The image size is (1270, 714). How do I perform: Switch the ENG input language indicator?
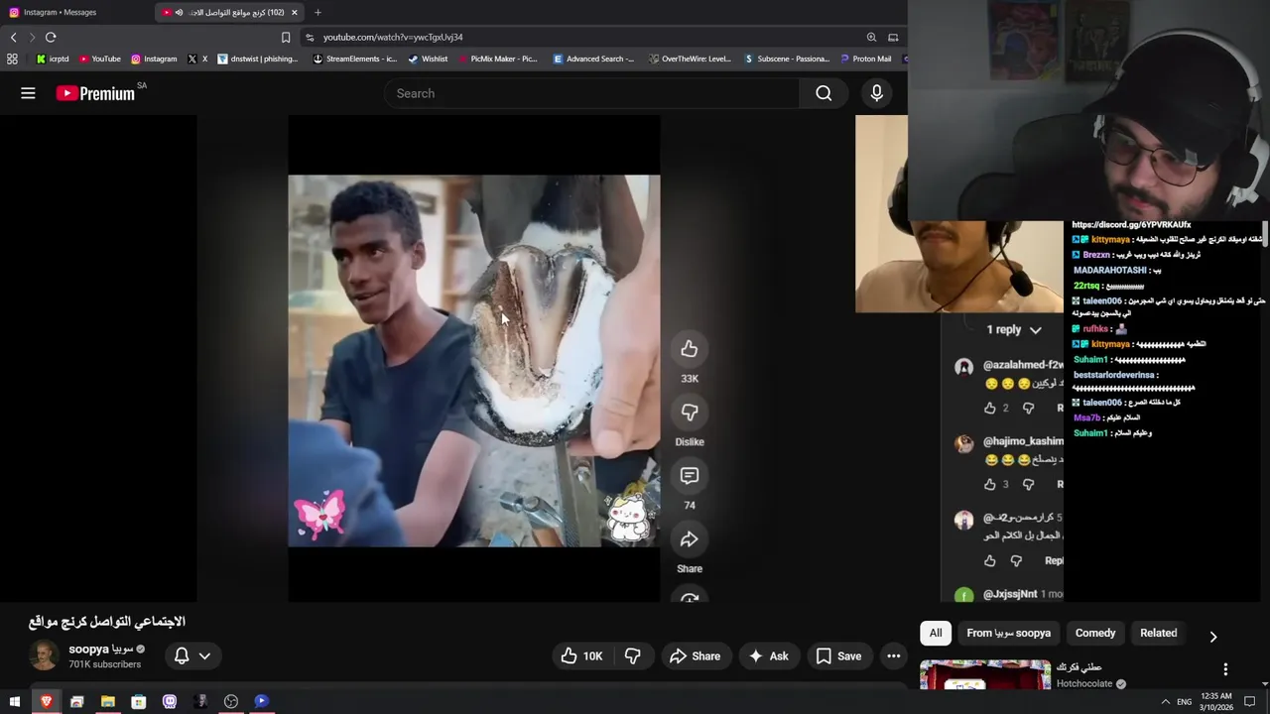[1184, 701]
